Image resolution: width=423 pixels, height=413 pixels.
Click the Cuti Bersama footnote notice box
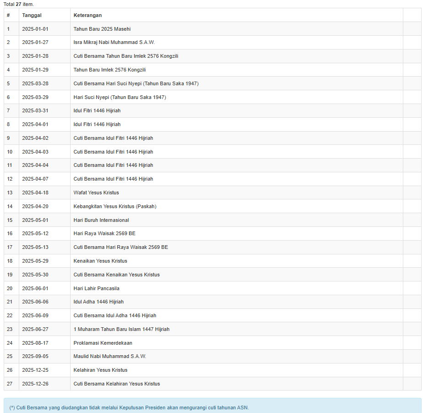[x=212, y=407]
